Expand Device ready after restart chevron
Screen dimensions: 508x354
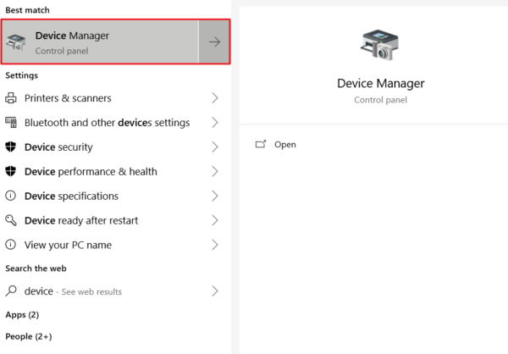(x=215, y=220)
